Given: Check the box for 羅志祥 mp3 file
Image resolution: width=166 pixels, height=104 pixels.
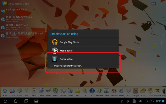Looking at the screenshot, I should (164, 27).
